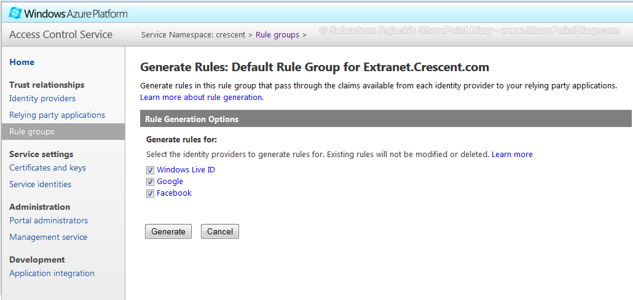Click the Access Control Service title
This screenshot has width=633, height=300.
pyautogui.click(x=61, y=35)
